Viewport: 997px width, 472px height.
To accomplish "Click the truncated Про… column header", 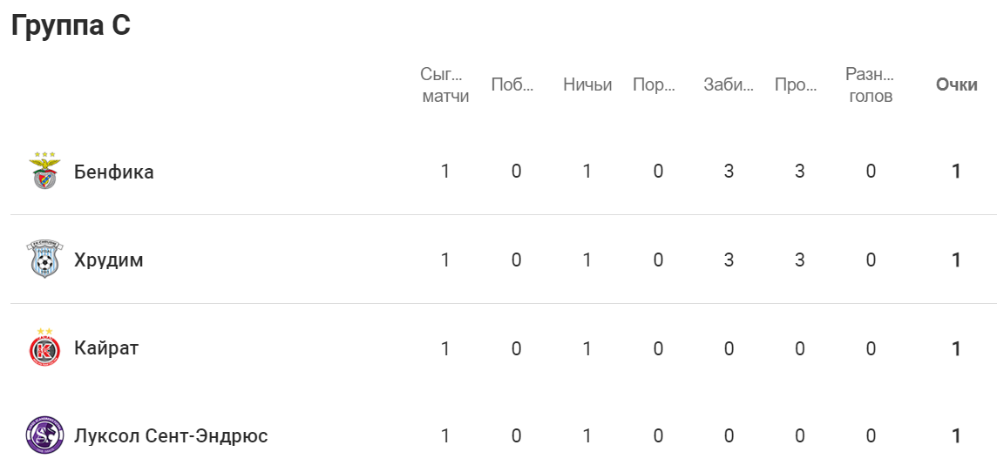I will pyautogui.click(x=796, y=85).
